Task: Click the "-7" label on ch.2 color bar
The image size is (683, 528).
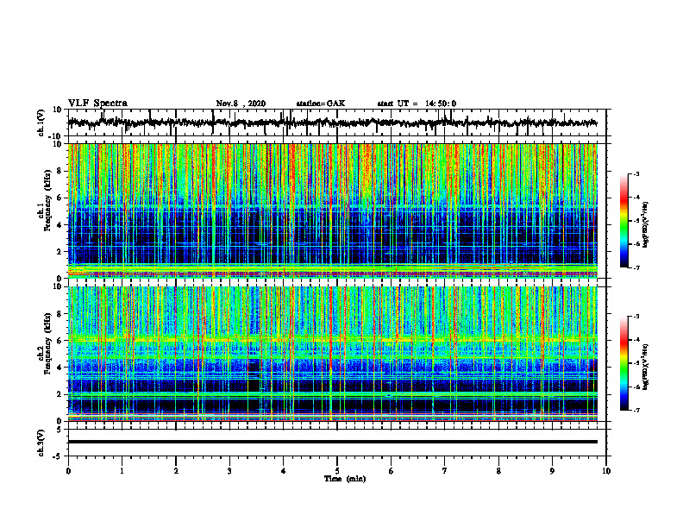Action: 636,410
